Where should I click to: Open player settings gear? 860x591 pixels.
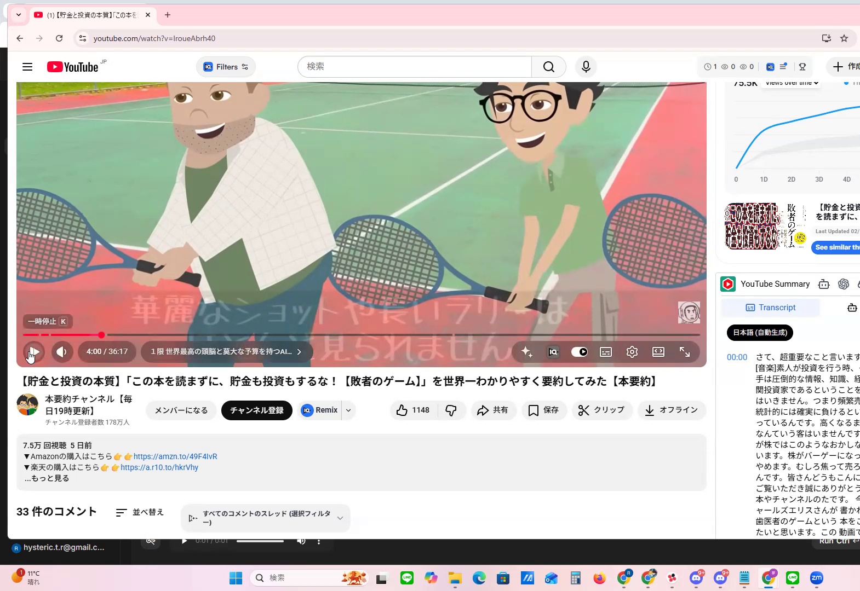pyautogui.click(x=632, y=352)
